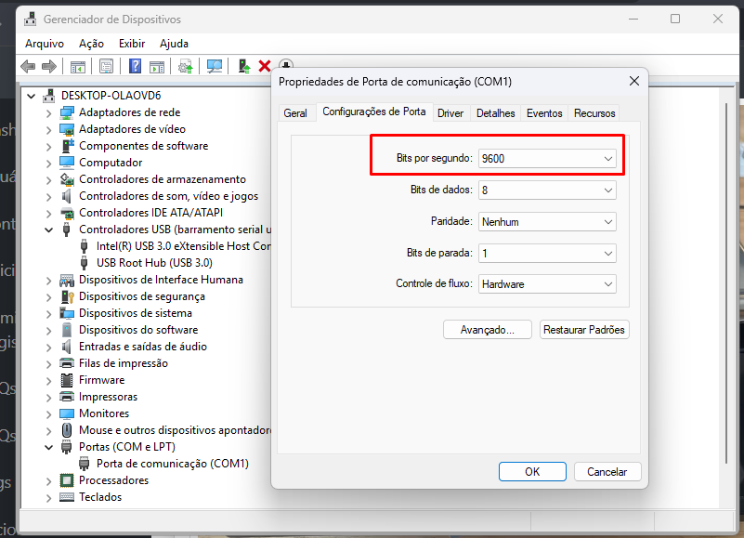Open the Bits por segundo dropdown
The width and height of the screenshot is (744, 538).
pos(546,159)
